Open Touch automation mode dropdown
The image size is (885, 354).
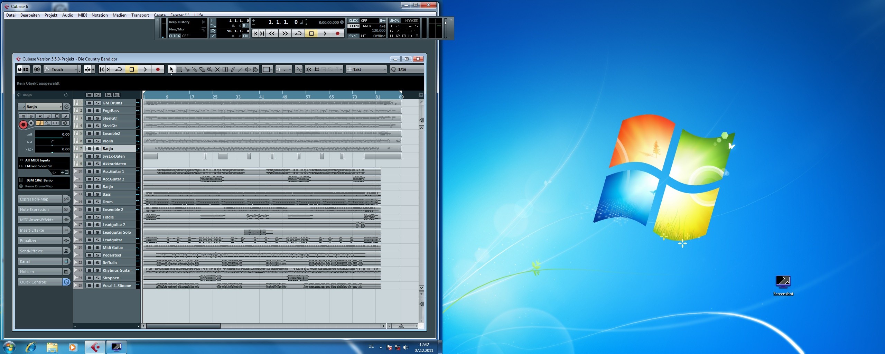tap(60, 69)
